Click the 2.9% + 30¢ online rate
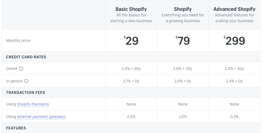The height and width of the screenshot is (133, 263). (x=131, y=69)
